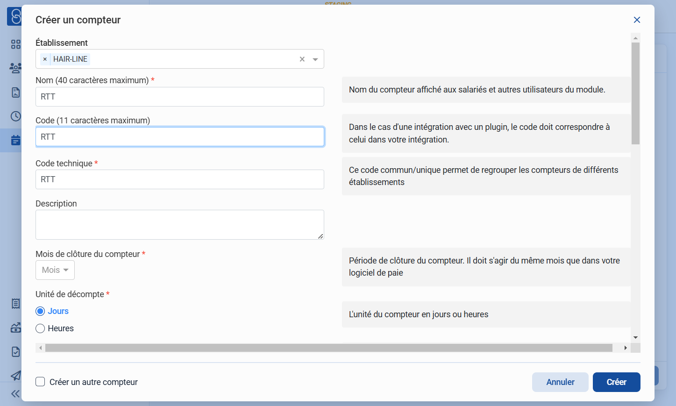Open the dashboard grid icon in sidebar
The height and width of the screenshot is (406, 676).
tap(16, 44)
